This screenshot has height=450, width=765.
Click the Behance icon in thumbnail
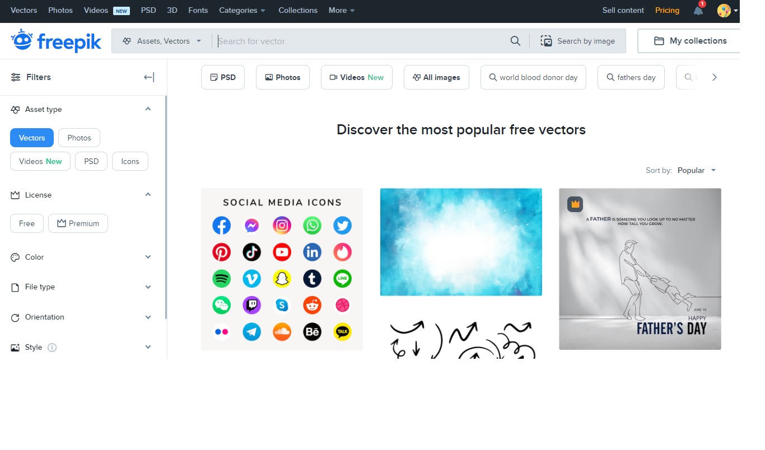point(312,332)
